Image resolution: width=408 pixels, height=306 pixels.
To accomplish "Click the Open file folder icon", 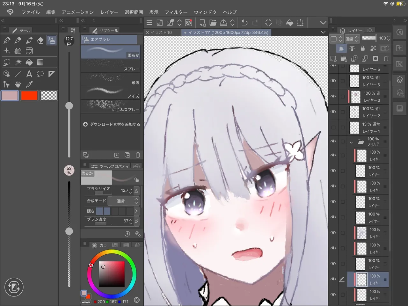I will [x=213, y=23].
